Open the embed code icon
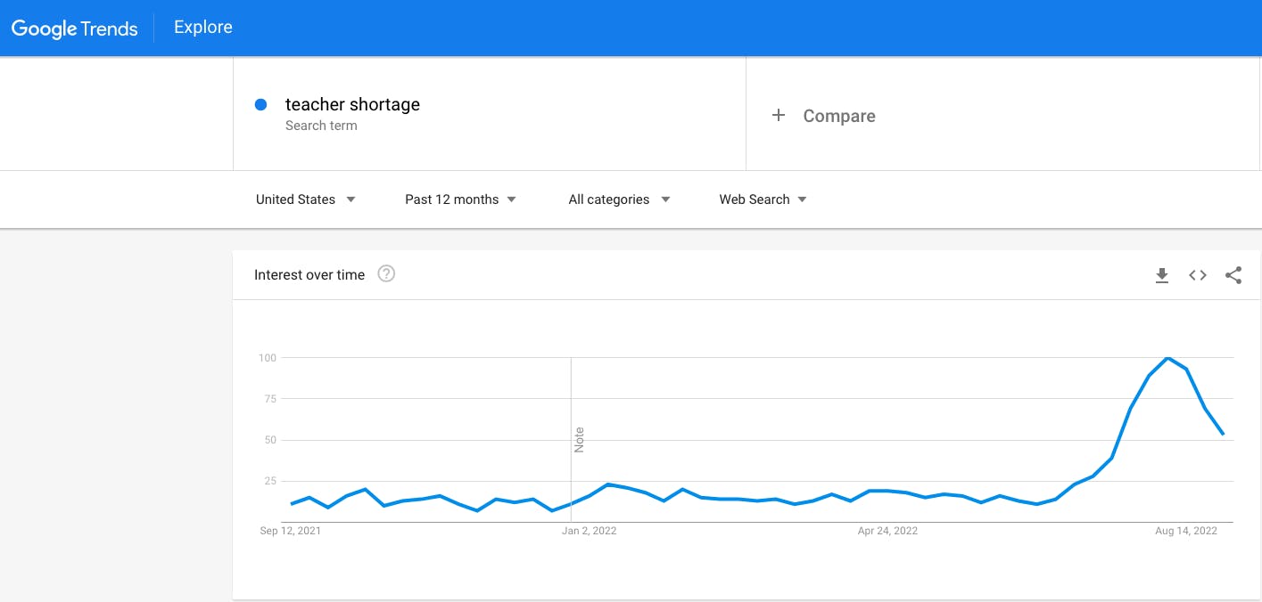 tap(1198, 275)
